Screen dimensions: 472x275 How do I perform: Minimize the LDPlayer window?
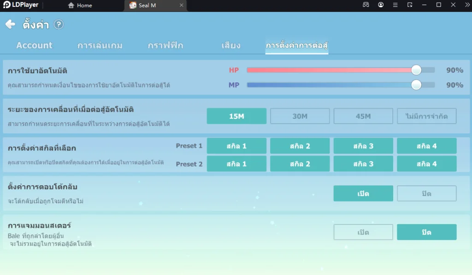point(424,5)
